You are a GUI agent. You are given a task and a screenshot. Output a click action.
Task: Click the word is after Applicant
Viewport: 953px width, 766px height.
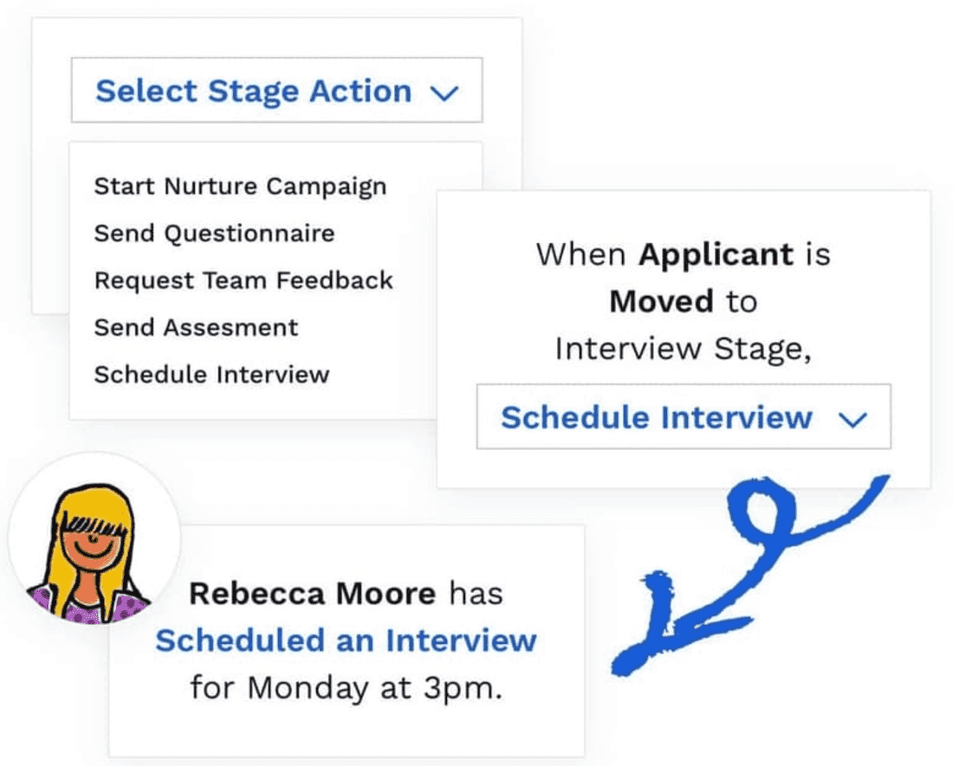[x=816, y=254]
